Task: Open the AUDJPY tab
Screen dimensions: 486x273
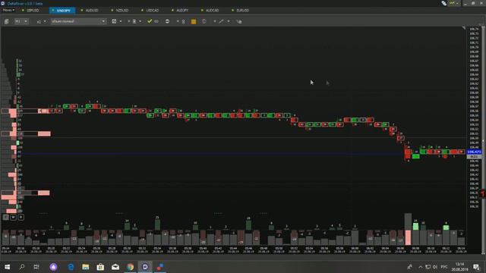Action: coord(180,10)
